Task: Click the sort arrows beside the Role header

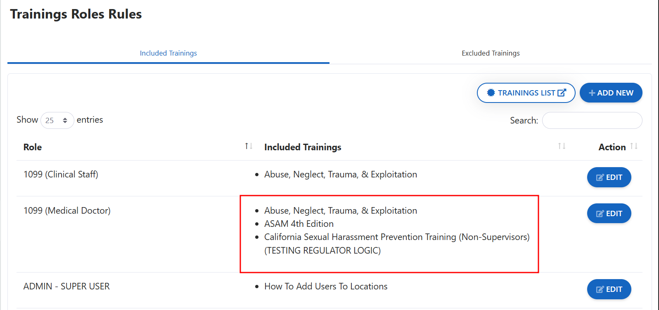Action: [x=249, y=146]
